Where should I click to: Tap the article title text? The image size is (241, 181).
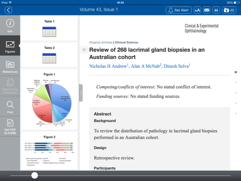tap(147, 53)
